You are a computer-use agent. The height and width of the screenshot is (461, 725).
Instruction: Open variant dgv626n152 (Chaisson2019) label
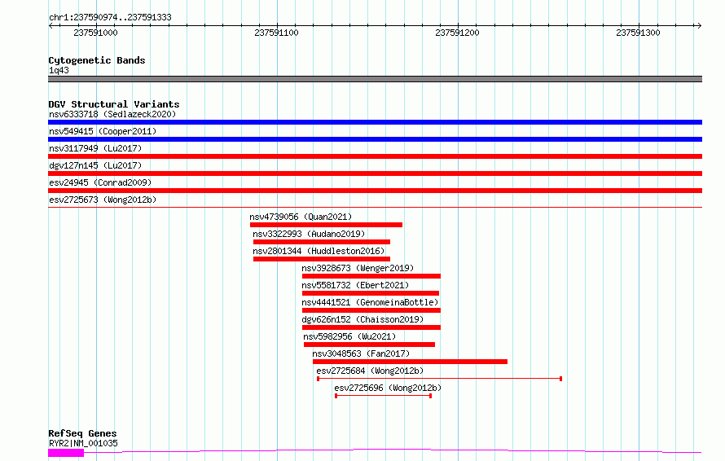pyautogui.click(x=362, y=319)
